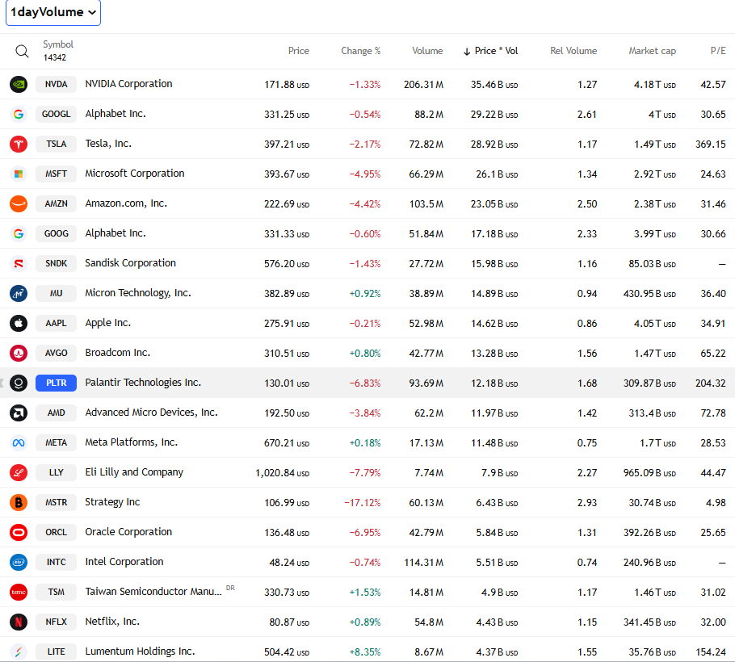This screenshot has height=662, width=735.
Task: Open the LLY ticker badge
Action: [57, 473]
